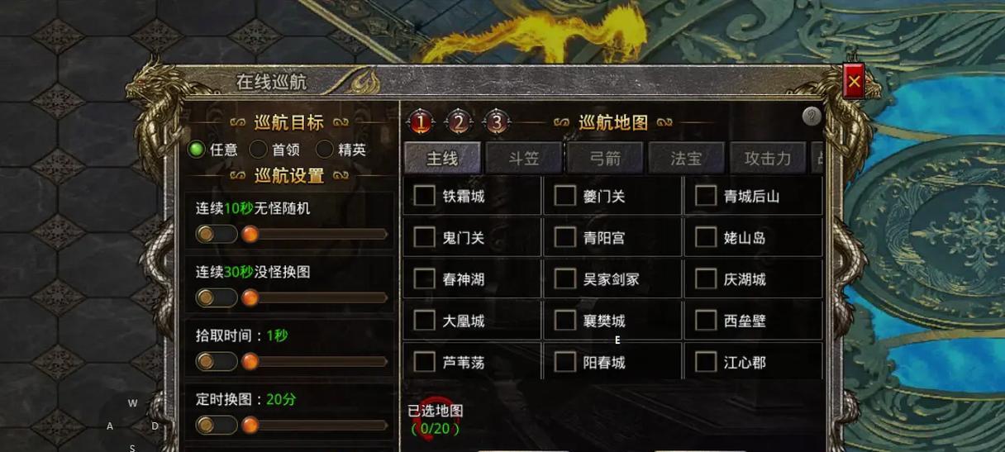Toggle the 连续10秒无怪随机 switch
Screen dimensions: 1005x452
(x=217, y=234)
